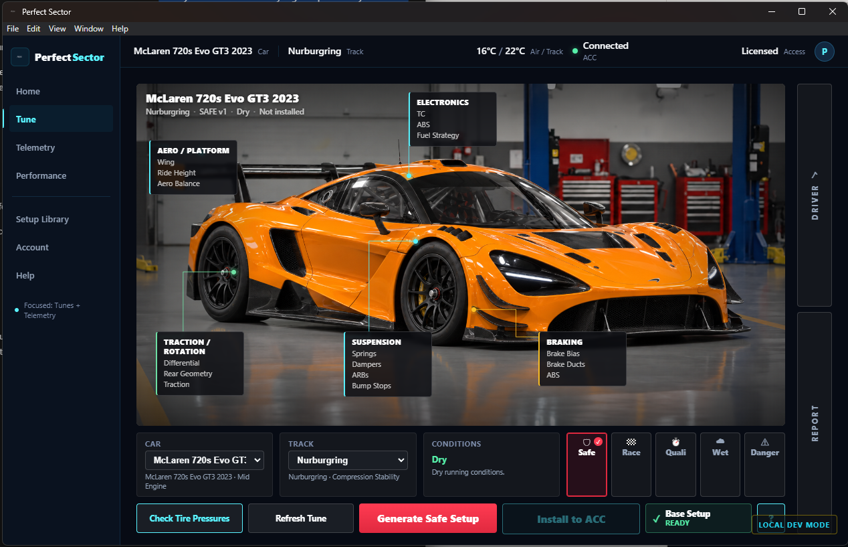Click the app icon in the title bar
The image size is (848, 547).
click(x=13, y=11)
